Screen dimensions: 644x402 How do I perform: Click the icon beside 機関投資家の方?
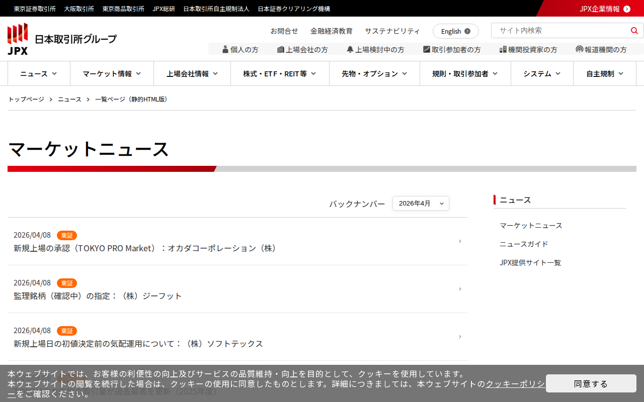point(503,49)
